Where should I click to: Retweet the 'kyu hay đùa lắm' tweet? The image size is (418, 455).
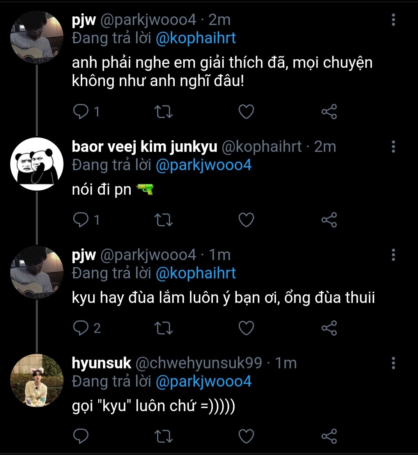(x=164, y=328)
